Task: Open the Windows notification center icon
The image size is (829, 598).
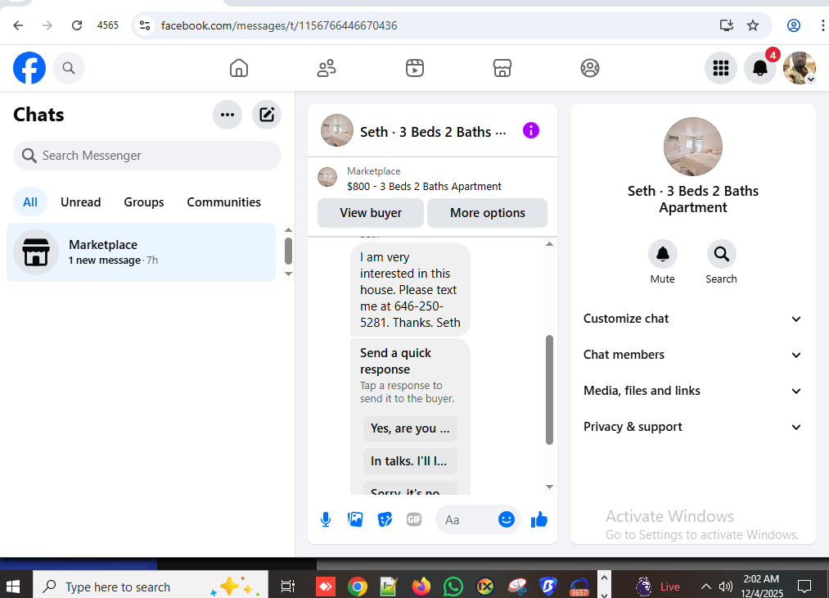Action: (x=804, y=587)
